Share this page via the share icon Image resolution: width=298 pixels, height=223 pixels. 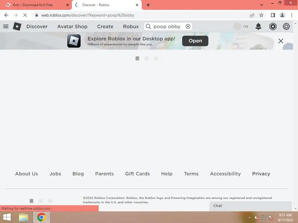point(252,15)
